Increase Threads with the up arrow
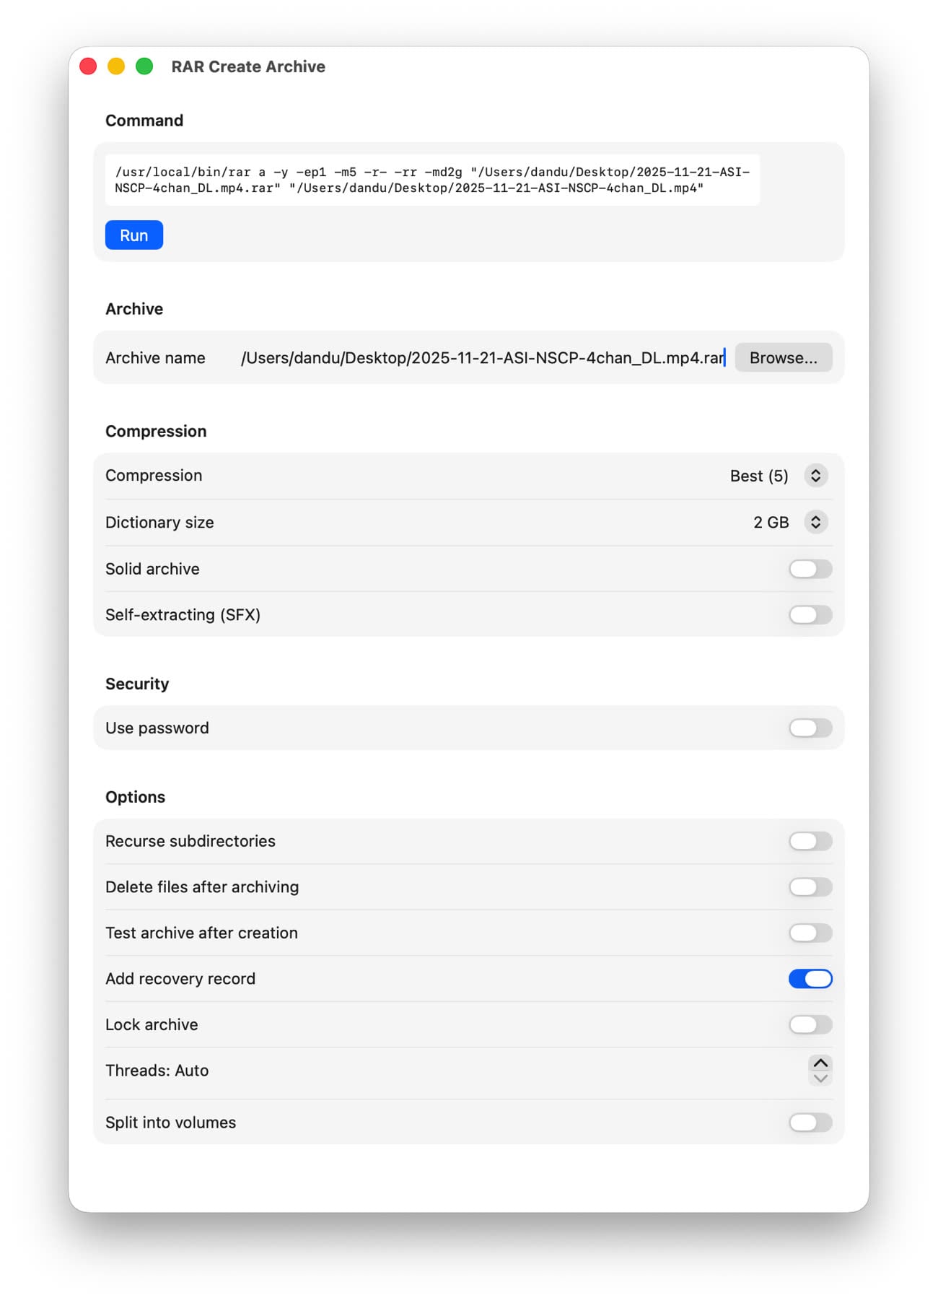 tap(820, 1063)
